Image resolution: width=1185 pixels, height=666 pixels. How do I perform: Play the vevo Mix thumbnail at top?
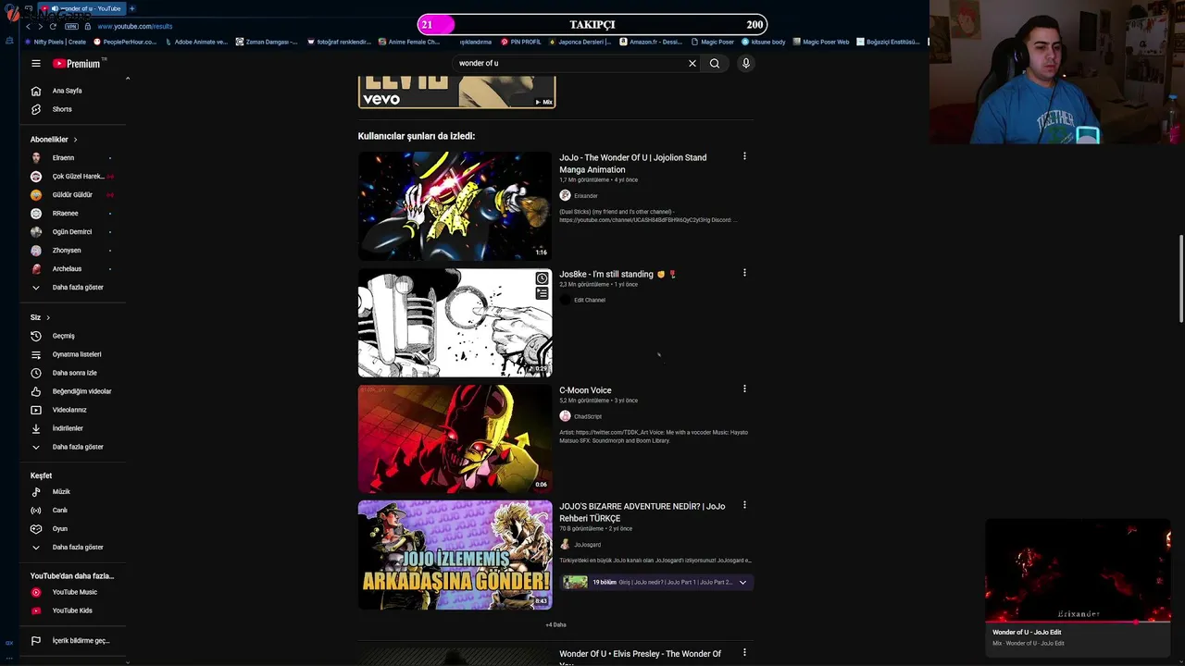456,92
